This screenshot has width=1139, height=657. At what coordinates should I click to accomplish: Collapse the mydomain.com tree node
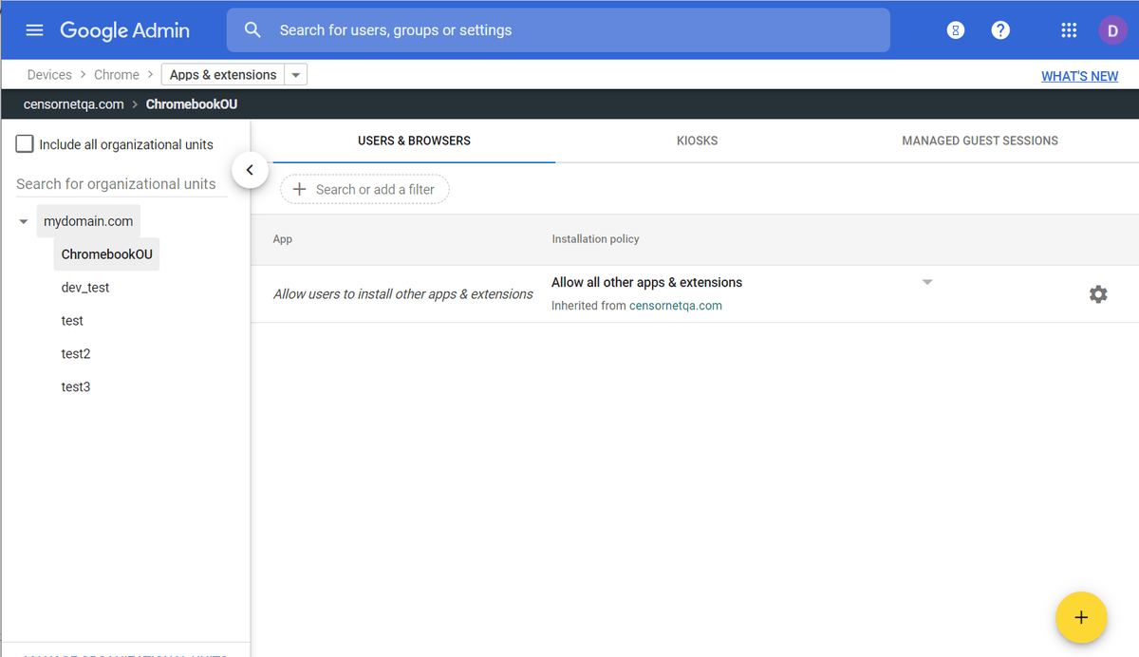[x=23, y=220]
